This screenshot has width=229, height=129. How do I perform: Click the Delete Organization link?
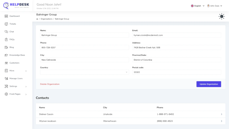pos(50,84)
